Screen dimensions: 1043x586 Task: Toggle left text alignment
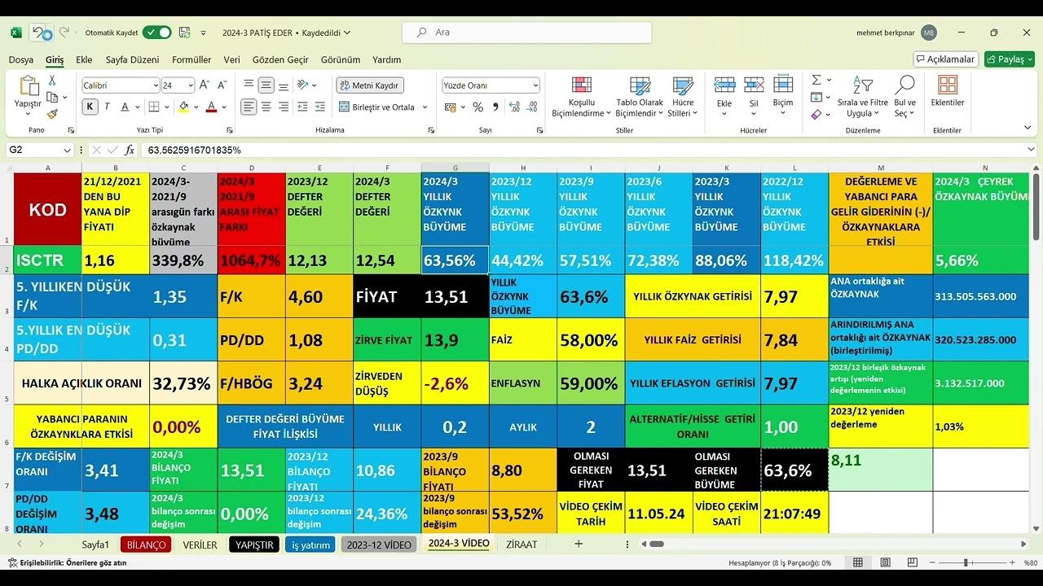pos(249,107)
